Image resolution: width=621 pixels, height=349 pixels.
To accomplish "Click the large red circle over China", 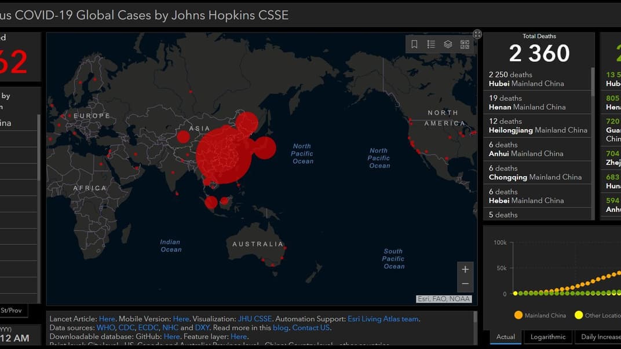I will 223,155.
